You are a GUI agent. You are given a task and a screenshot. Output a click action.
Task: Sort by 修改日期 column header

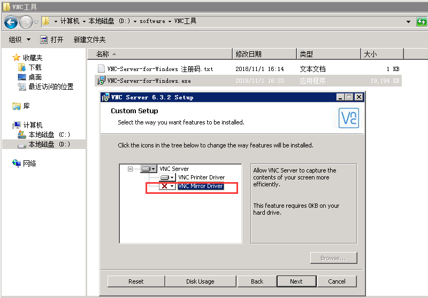coord(264,54)
